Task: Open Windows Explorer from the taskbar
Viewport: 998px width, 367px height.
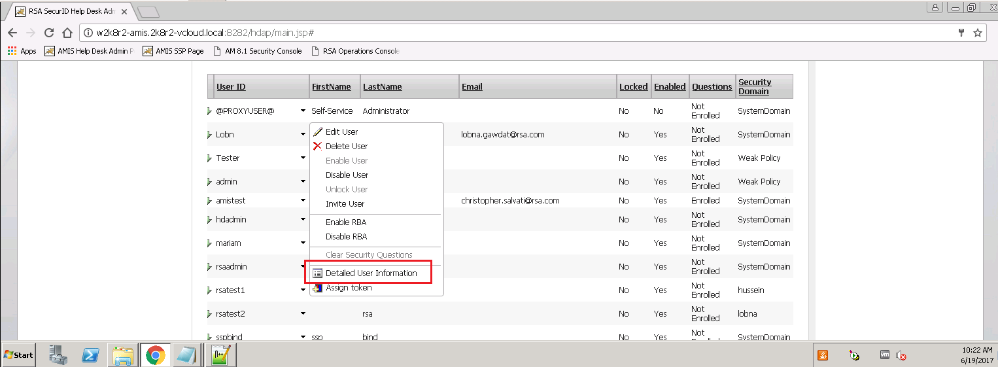Action: click(x=123, y=355)
